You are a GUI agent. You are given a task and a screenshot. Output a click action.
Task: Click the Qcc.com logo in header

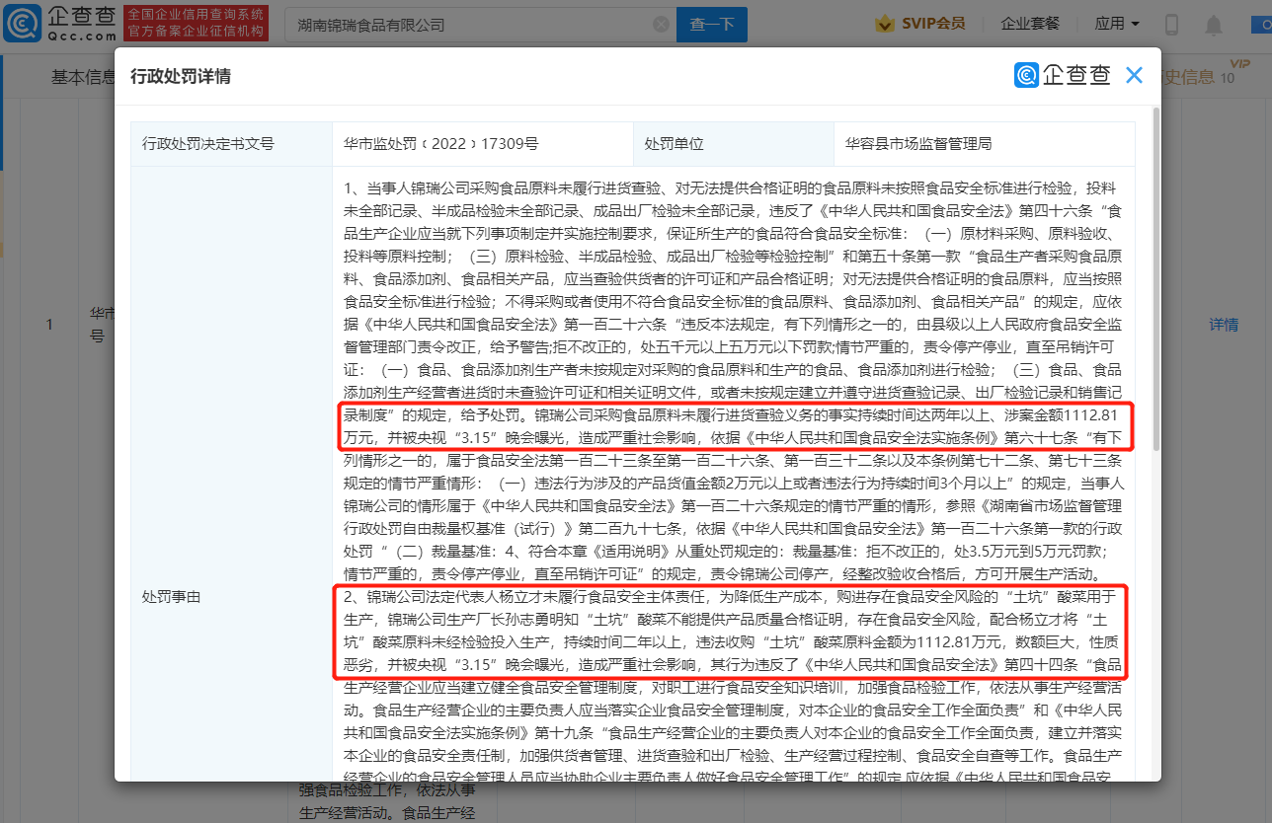(60, 24)
